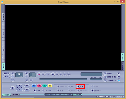The width and height of the screenshot is (126, 99).
Task: Expand the 字幕 subtitle dropdown
Action: [78, 86]
